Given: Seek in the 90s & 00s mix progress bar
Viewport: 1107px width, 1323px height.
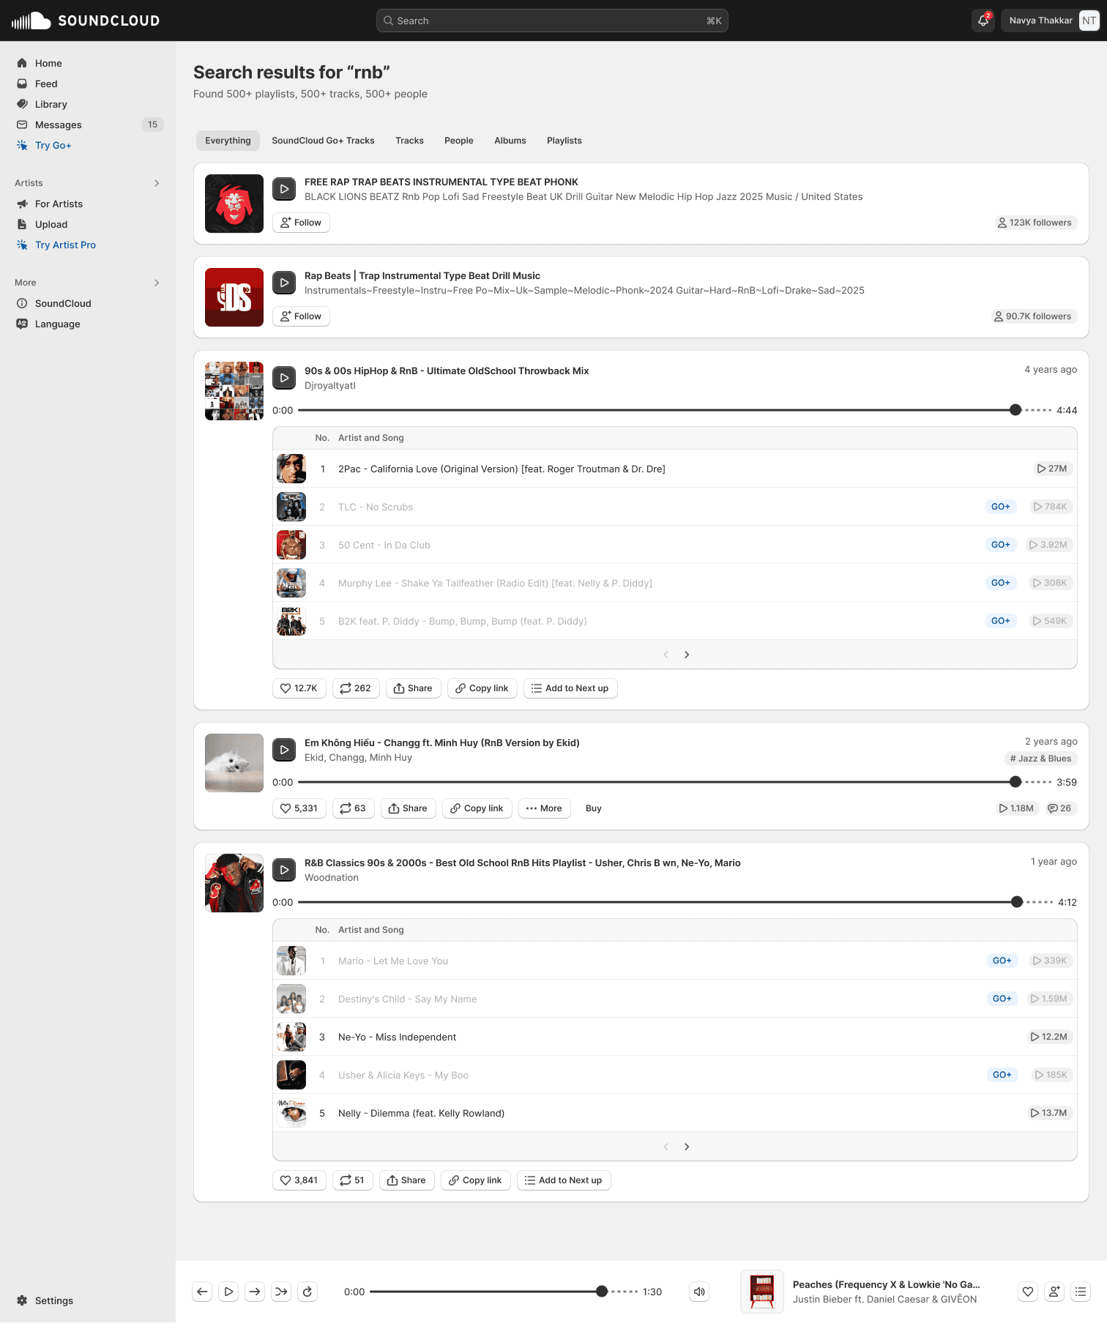Looking at the screenshot, I should pos(674,410).
